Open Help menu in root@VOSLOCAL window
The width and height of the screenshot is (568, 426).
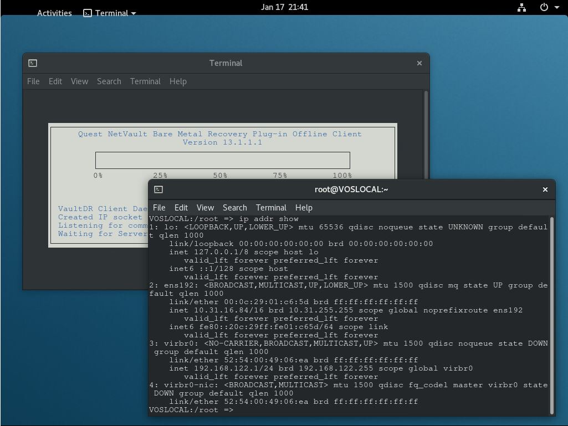click(x=304, y=208)
